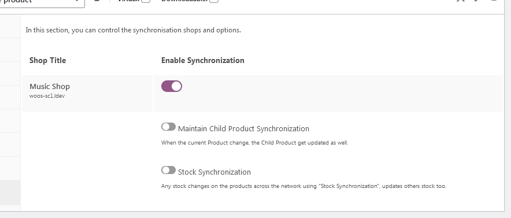Click the Music Shop title
Image resolution: width=511 pixels, height=218 pixels.
pyautogui.click(x=50, y=86)
